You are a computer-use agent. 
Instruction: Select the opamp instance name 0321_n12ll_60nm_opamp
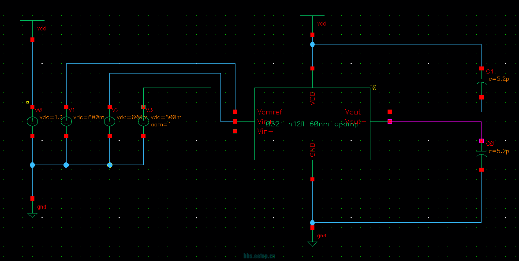click(312, 125)
